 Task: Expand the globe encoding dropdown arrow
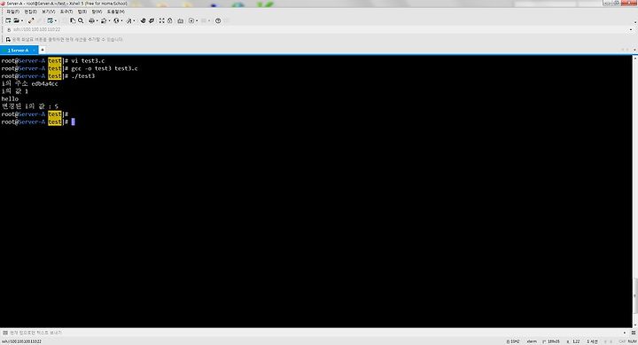pyautogui.click(x=121, y=20)
